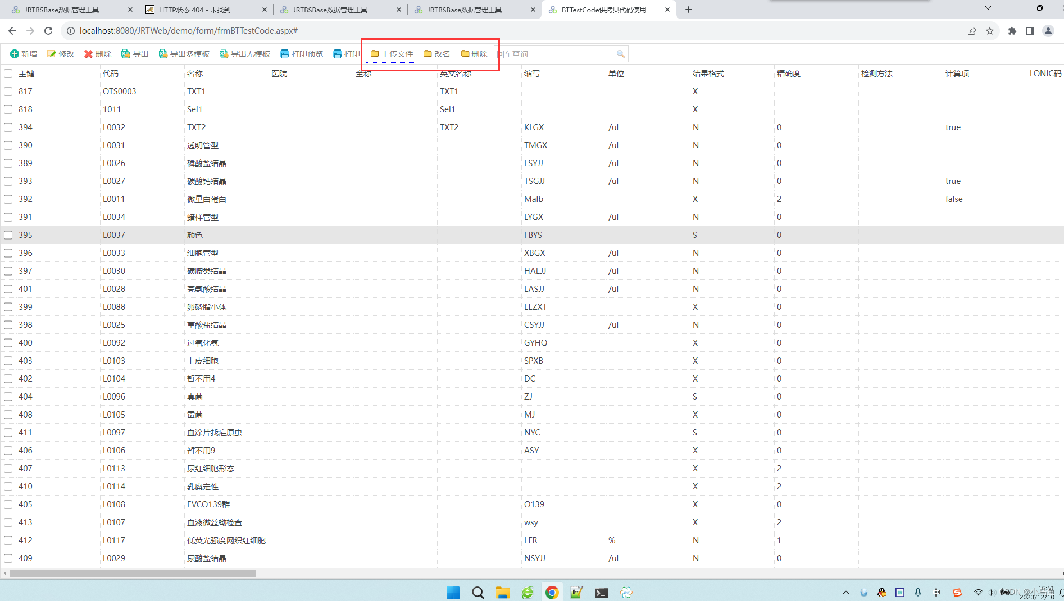Click 导出多模板 export button
The height and width of the screenshot is (601, 1064).
(x=184, y=54)
